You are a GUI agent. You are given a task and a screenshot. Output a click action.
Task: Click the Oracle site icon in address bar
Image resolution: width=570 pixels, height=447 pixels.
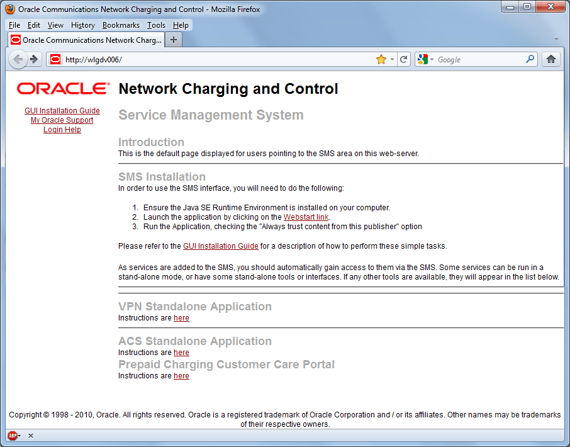(55, 59)
